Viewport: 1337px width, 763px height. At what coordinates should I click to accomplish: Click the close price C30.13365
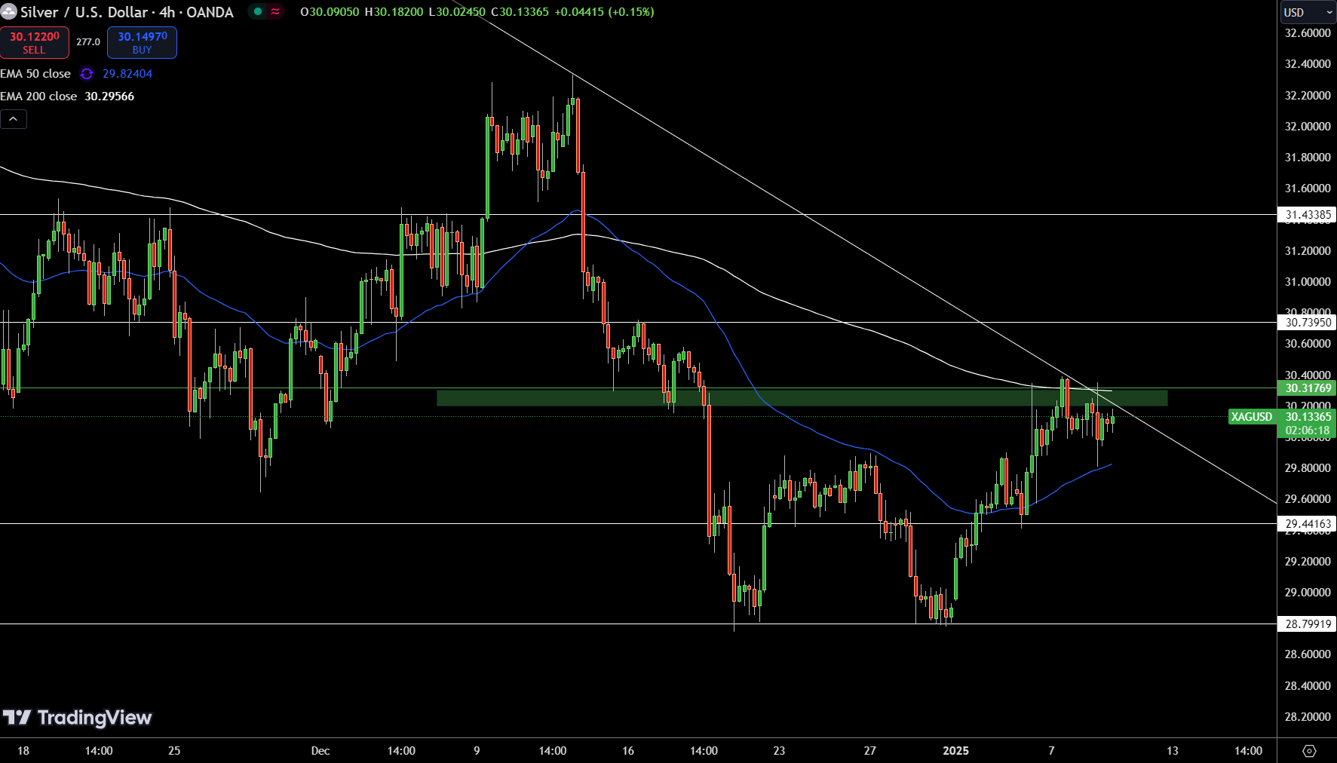pos(520,12)
